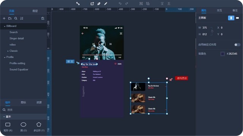Select the Rectangle (R) shape component
Viewport: 243px width, 136px height.
(x=8, y=127)
